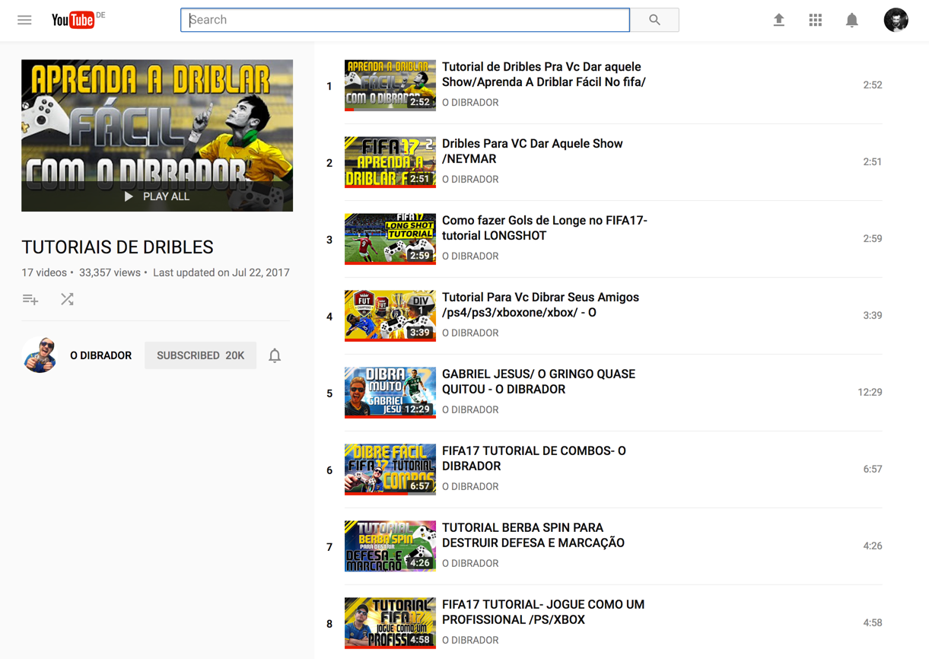The height and width of the screenshot is (659, 929).
Task: Open Gabriel Jesus video thumbnail
Action: click(390, 393)
